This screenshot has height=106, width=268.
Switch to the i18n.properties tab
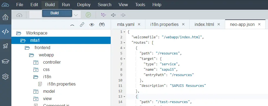pyautogui.click(x=164, y=25)
